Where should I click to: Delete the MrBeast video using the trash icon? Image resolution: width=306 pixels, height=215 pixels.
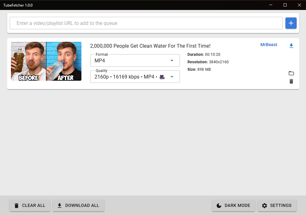click(x=291, y=81)
